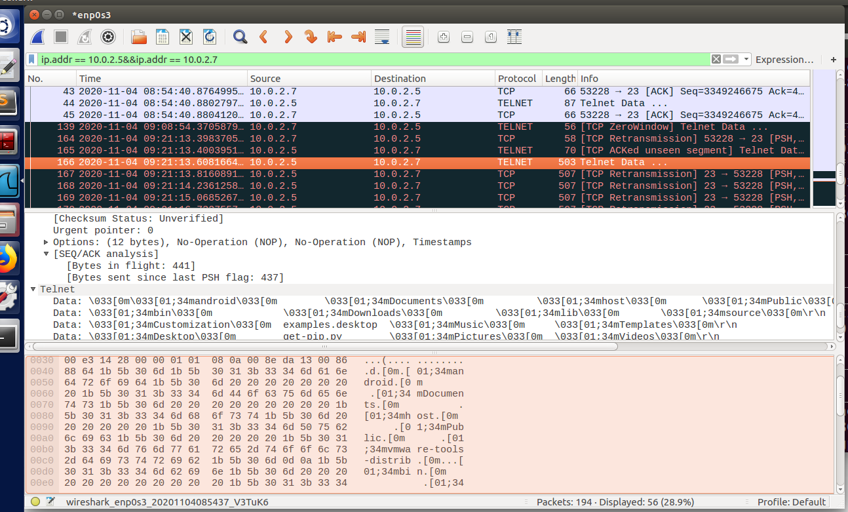Select packet 169 retransmission row
This screenshot has width=848, height=512.
tap(417, 197)
